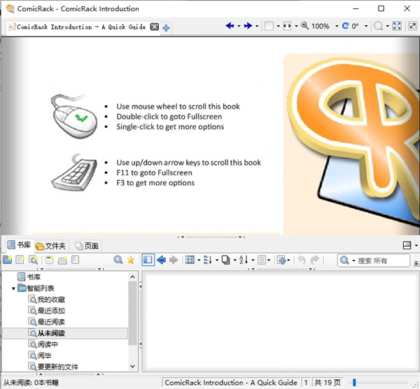Switch to the 页面 tab
This screenshot has width=420, height=389.
click(87, 246)
